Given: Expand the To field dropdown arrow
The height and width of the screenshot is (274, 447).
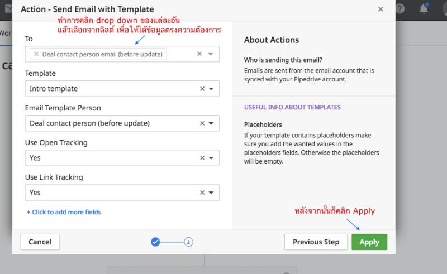Looking at the screenshot, I should [211, 54].
